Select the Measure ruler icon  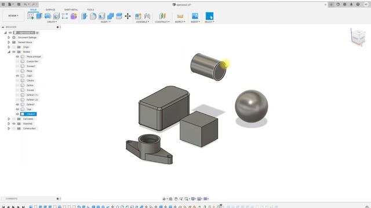pyautogui.click(x=180, y=16)
